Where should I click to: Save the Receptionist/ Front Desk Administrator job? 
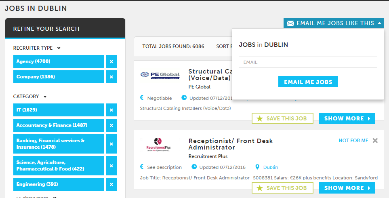pyautogui.click(x=283, y=188)
